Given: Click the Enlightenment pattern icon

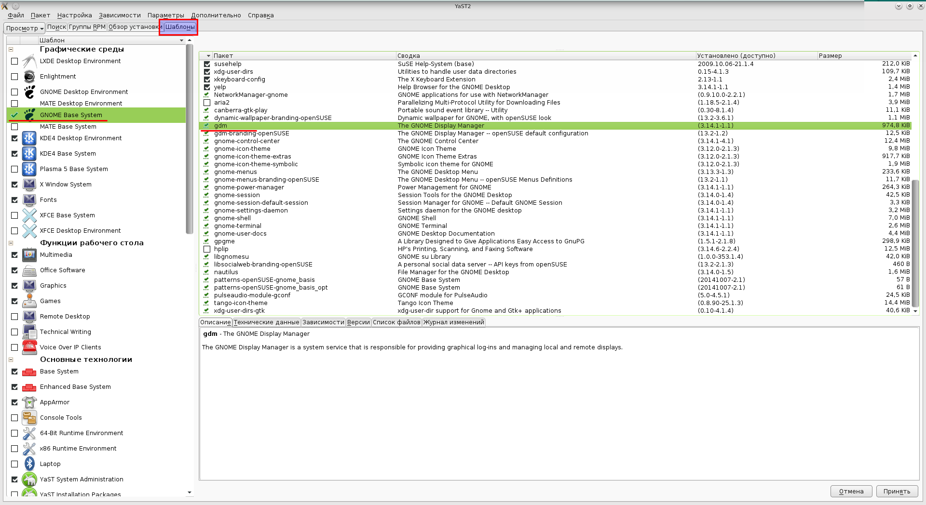Looking at the screenshot, I should [29, 77].
